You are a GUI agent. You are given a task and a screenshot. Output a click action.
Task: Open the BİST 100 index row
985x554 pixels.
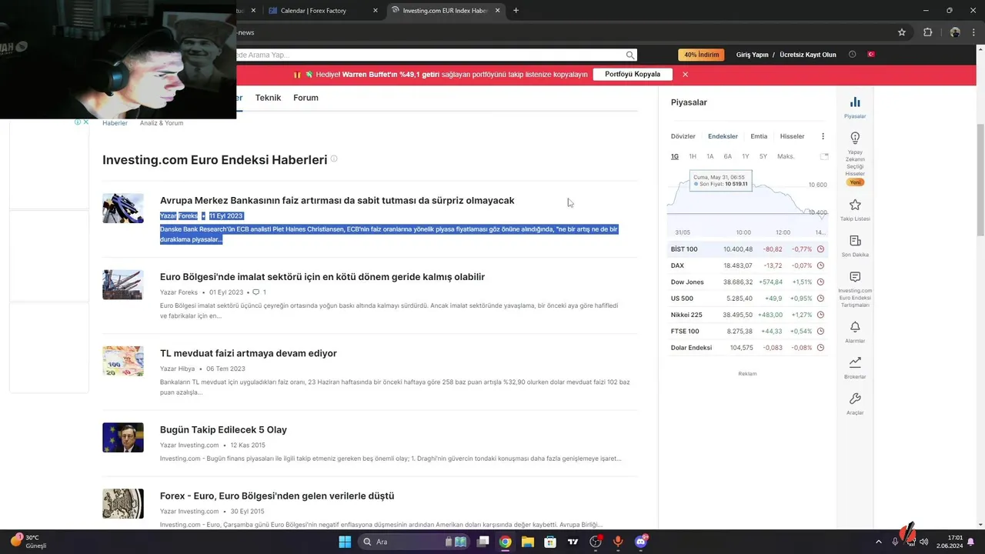[747, 249]
